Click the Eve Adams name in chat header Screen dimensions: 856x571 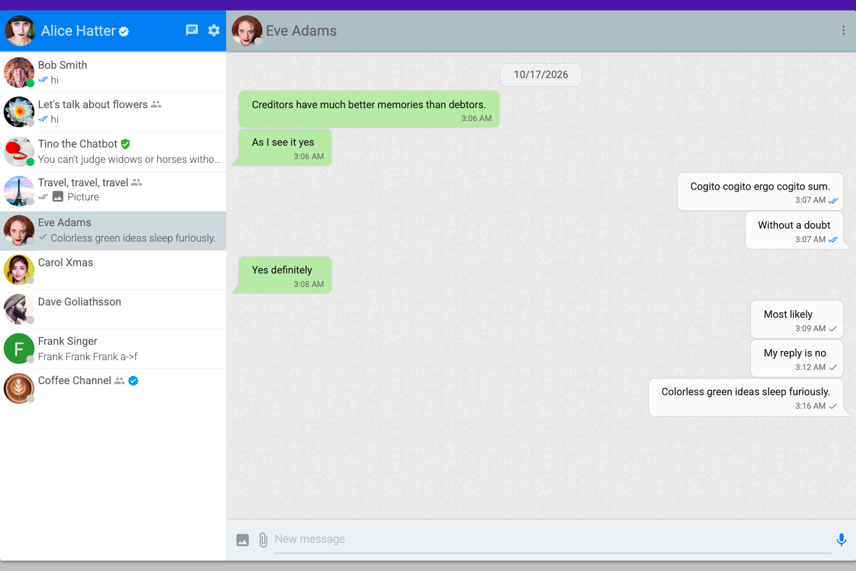(x=301, y=31)
